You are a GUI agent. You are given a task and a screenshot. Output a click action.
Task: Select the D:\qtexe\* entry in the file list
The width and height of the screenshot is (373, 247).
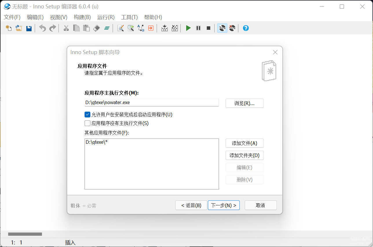tap(97, 142)
